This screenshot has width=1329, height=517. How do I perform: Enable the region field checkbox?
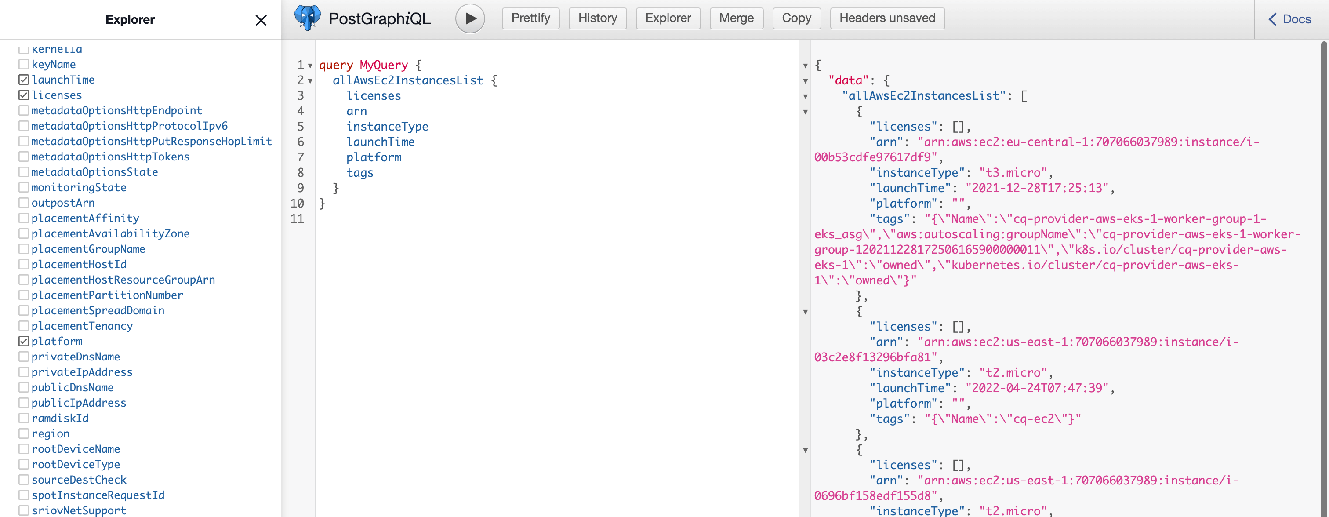pos(24,433)
